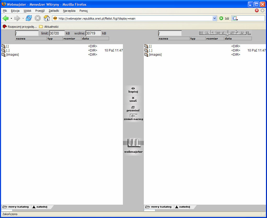Expand the address bar history dropdown

[214, 18]
